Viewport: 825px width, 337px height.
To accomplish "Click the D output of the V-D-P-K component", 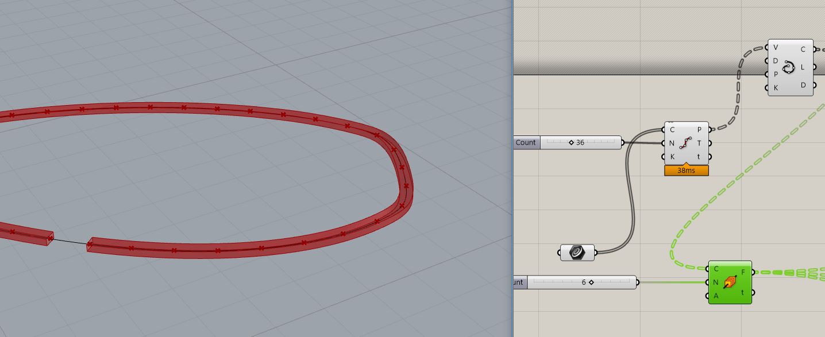I will [803, 85].
